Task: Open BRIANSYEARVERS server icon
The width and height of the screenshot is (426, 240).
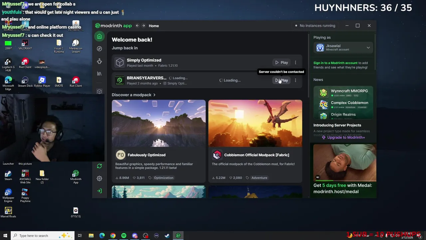Action: point(120,80)
